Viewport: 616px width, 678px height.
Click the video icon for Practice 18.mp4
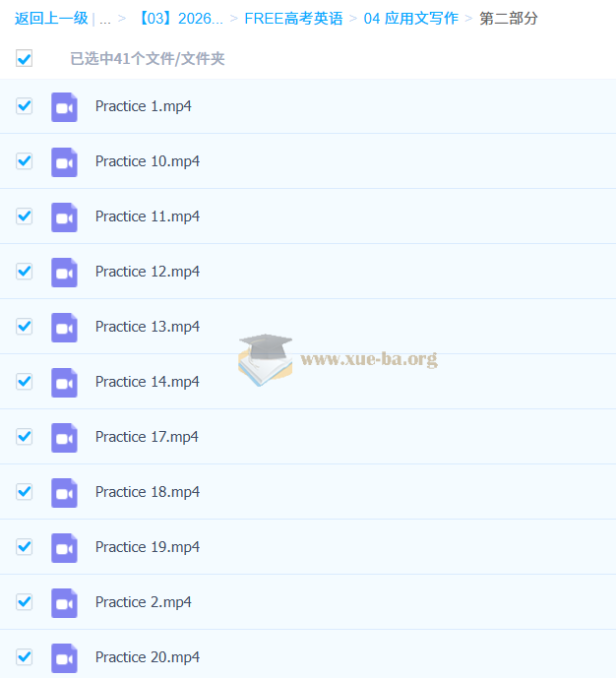click(64, 492)
